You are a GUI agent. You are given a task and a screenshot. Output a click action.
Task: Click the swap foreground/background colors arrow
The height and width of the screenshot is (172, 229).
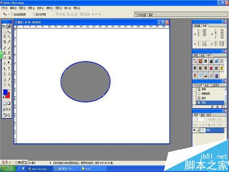pyautogui.click(x=9, y=90)
